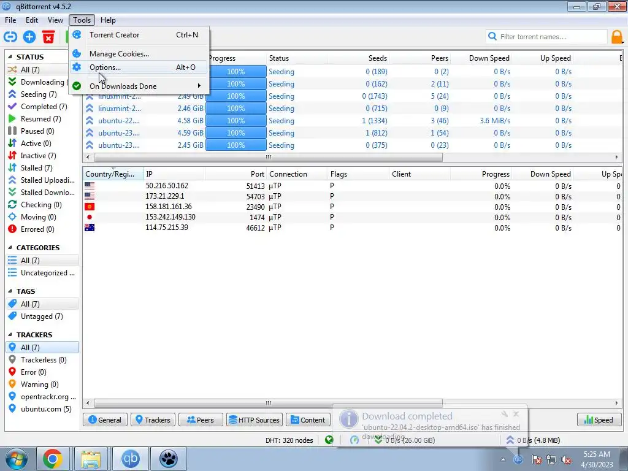
Task: Sort peers by Client column header
Action: (x=419, y=174)
